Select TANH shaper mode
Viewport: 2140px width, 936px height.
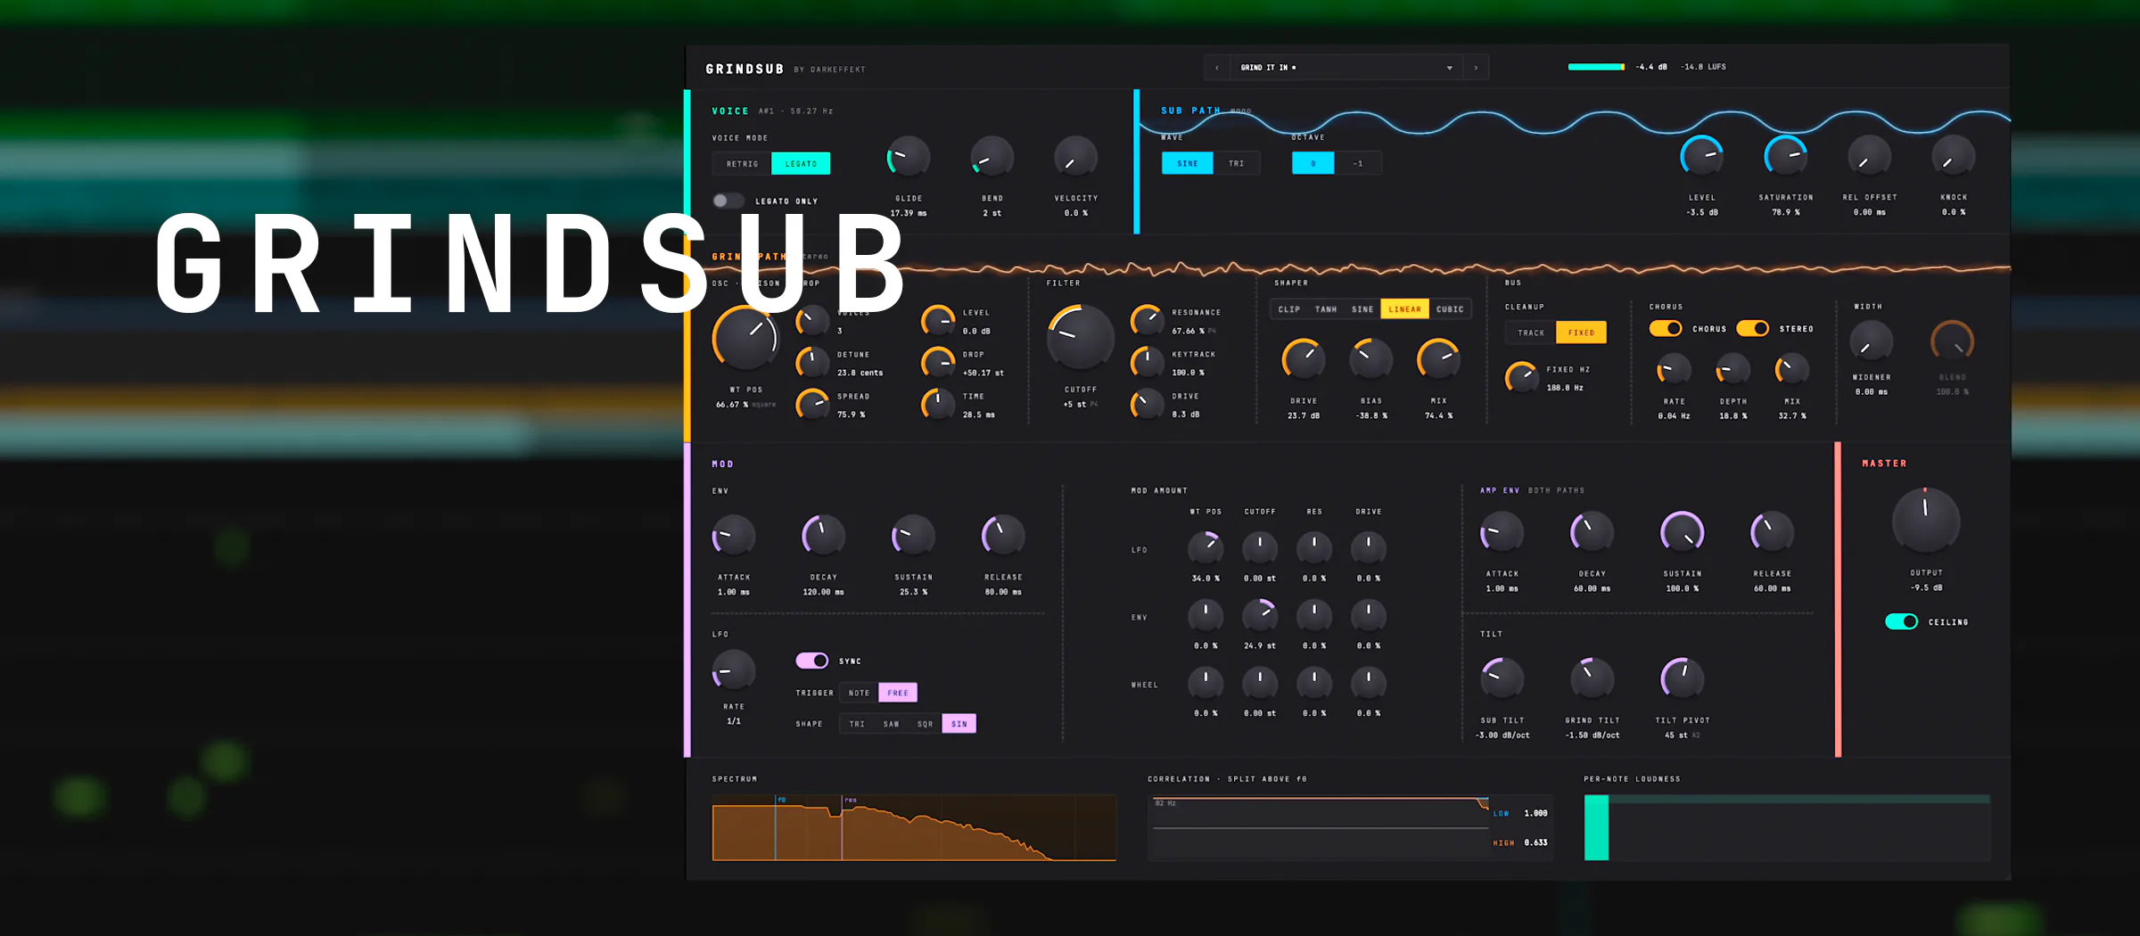click(x=1326, y=309)
